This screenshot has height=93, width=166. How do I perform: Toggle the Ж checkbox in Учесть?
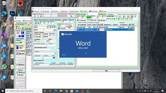(117, 19)
